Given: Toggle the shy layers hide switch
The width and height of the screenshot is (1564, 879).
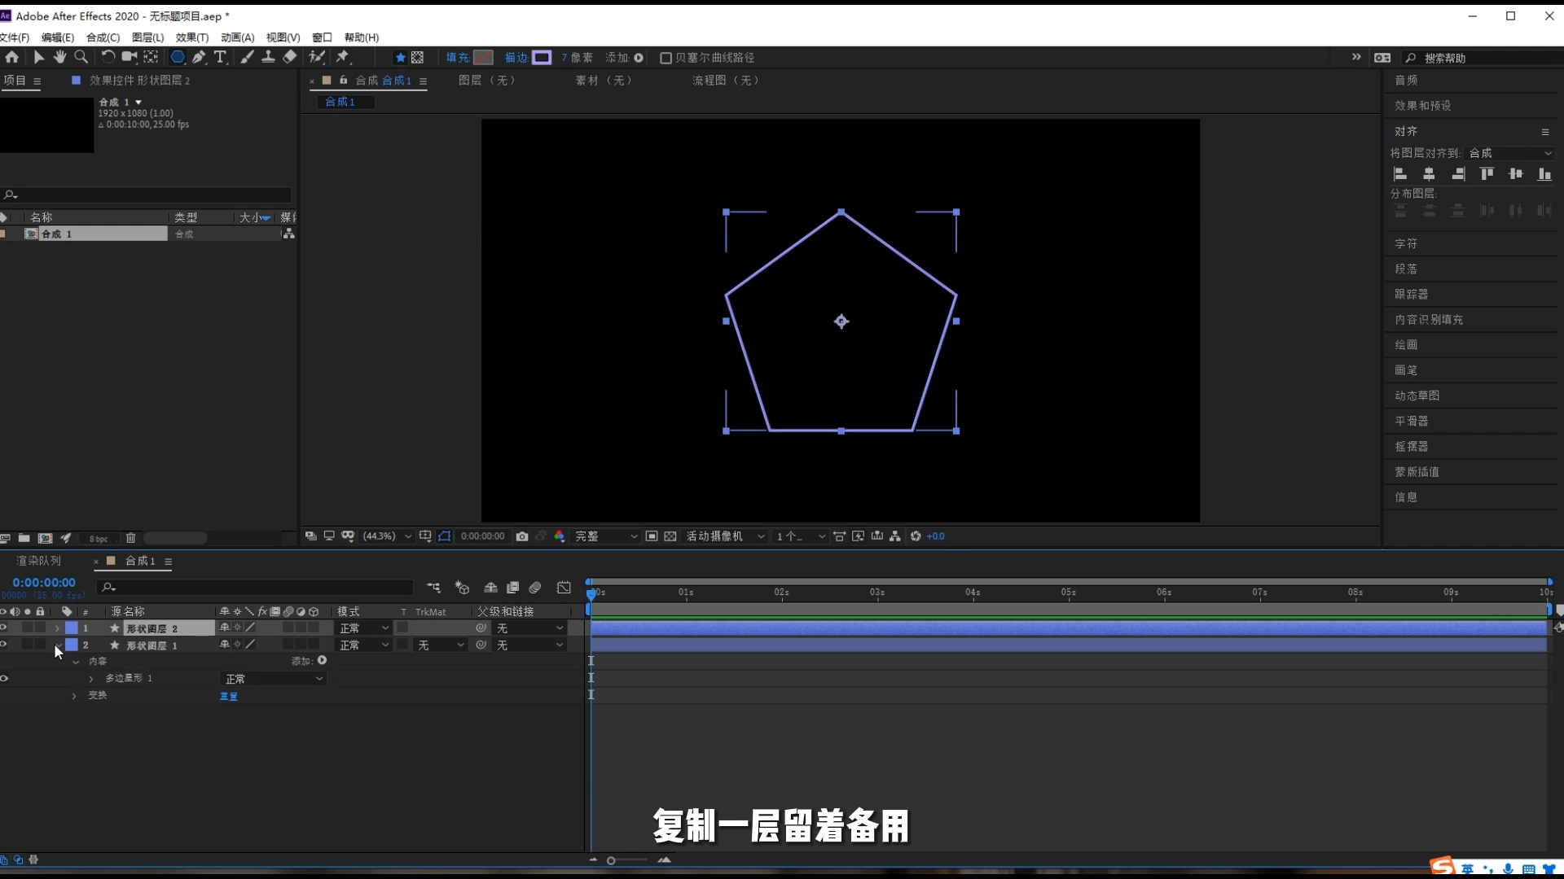Looking at the screenshot, I should coord(490,588).
